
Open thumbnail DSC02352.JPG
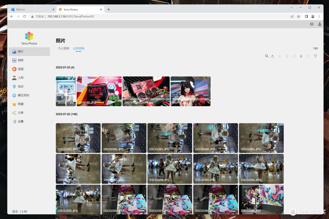tap(124, 199)
